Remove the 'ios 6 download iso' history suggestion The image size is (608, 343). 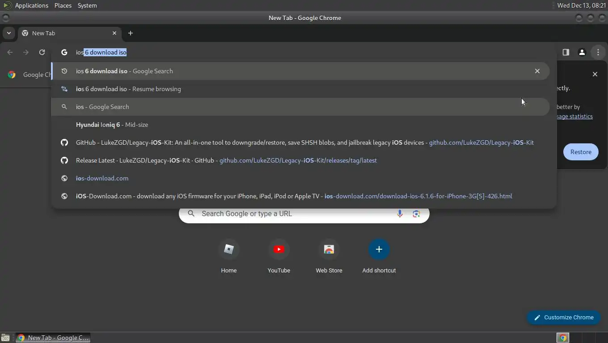(x=537, y=71)
